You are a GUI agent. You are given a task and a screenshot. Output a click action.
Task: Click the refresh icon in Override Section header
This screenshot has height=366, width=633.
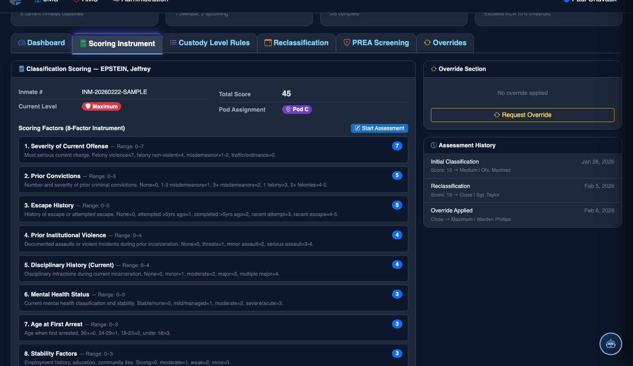click(434, 69)
